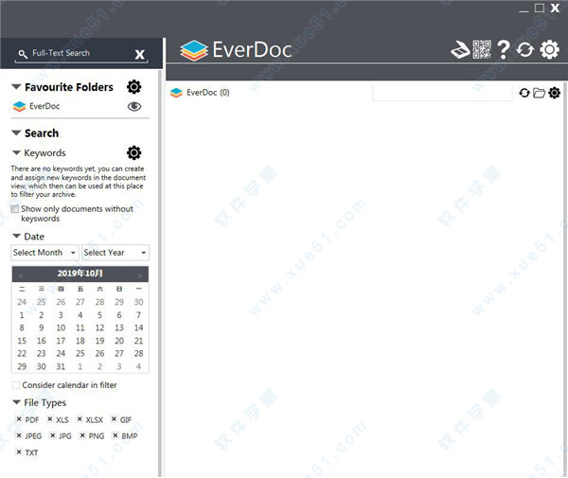This screenshot has width=568, height=478.
Task: Select EverDoc in Favourite Folders
Action: click(x=44, y=106)
